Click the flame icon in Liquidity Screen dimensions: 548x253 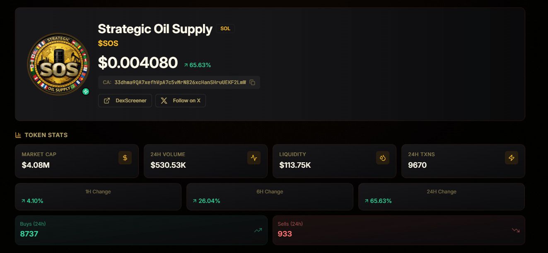[x=383, y=158]
